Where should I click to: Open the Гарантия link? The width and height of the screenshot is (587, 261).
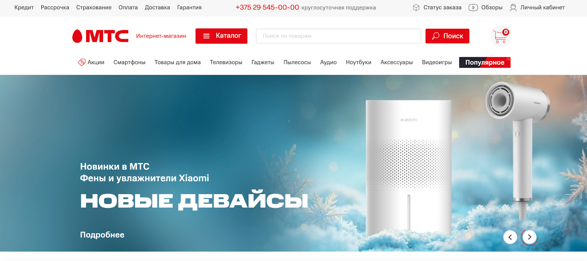[x=189, y=8]
